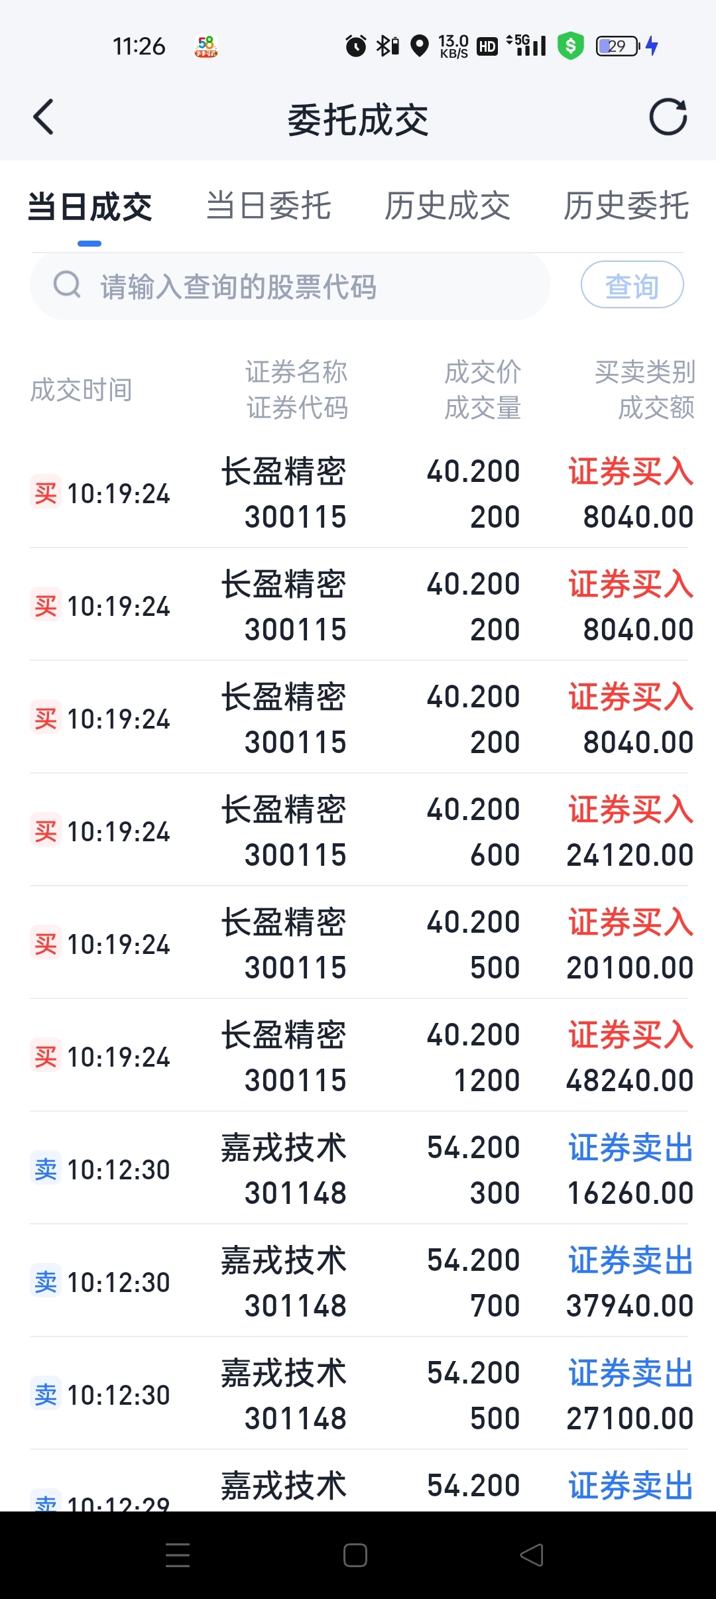Screen dimensions: 716x1599
Task: Select the 当日成交 tab
Action: 89,207
